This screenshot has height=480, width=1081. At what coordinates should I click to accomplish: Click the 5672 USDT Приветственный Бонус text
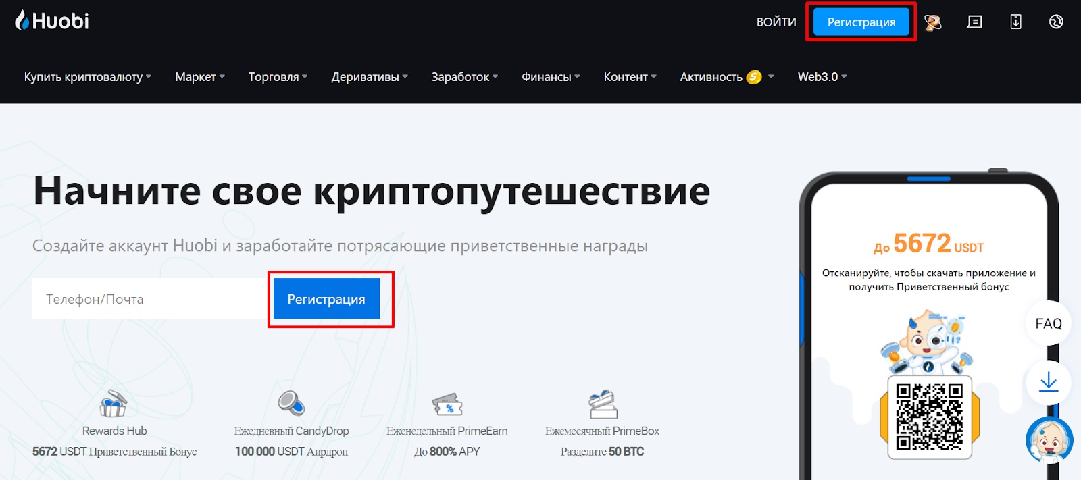[114, 452]
